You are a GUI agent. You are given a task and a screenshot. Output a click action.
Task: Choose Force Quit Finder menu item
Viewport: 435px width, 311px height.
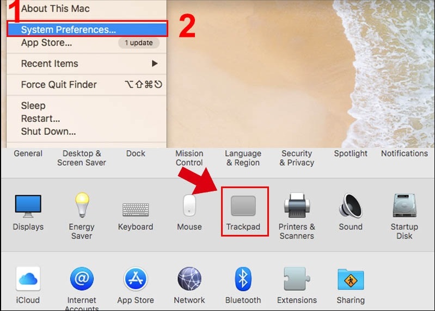(x=87, y=84)
